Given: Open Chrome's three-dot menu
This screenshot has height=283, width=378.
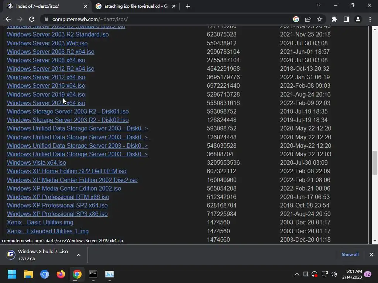Looking at the screenshot, I should tap(370, 19).
